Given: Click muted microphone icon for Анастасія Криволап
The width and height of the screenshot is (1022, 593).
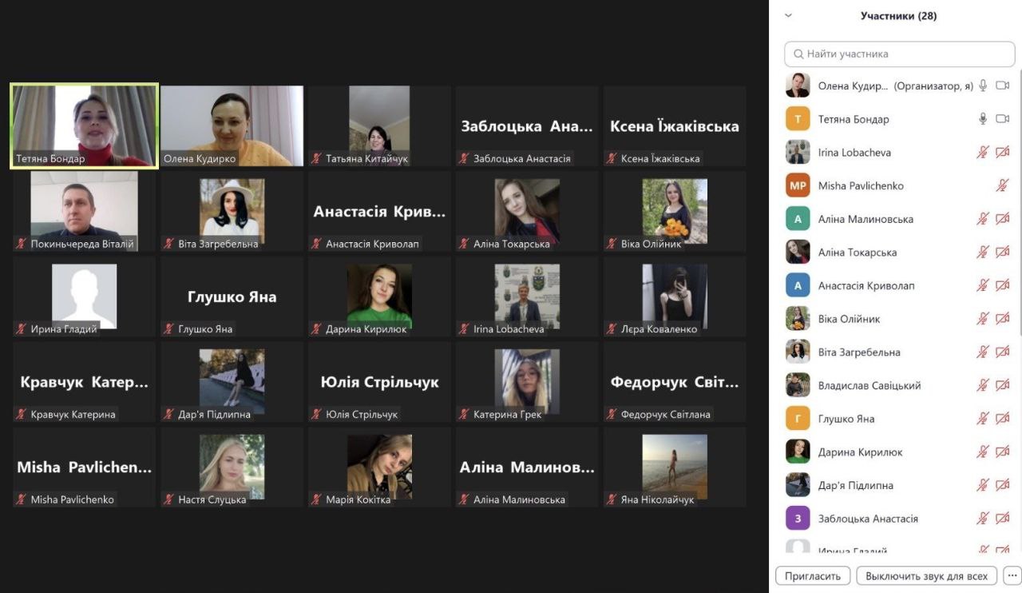Looking at the screenshot, I should (983, 285).
